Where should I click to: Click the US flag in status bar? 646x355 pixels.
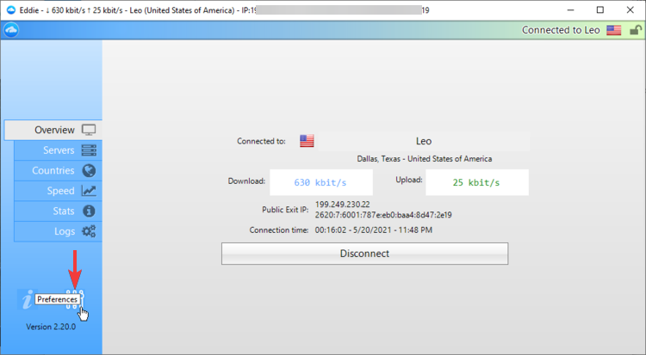(x=614, y=30)
